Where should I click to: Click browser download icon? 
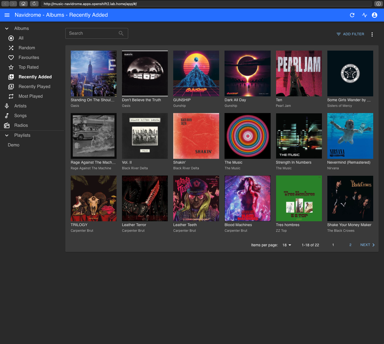point(379,4)
